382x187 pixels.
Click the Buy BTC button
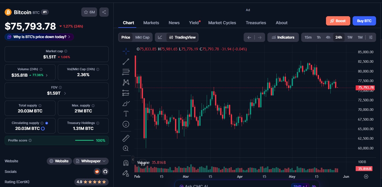pos(364,21)
